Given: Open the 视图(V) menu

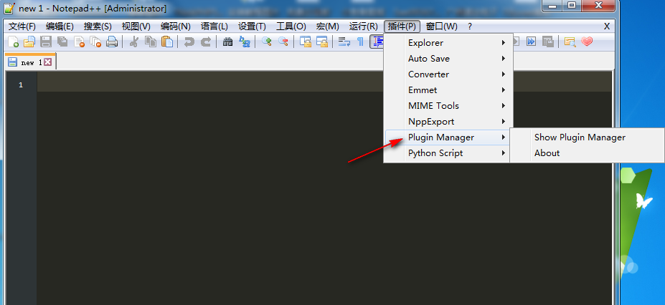Looking at the screenshot, I should [136, 26].
